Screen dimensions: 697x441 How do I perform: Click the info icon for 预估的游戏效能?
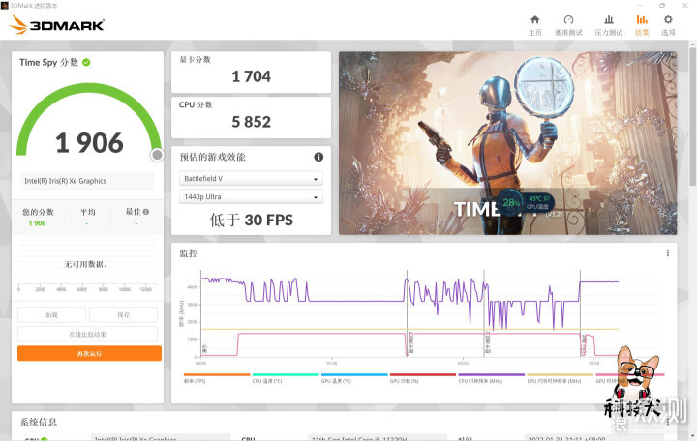pos(318,157)
